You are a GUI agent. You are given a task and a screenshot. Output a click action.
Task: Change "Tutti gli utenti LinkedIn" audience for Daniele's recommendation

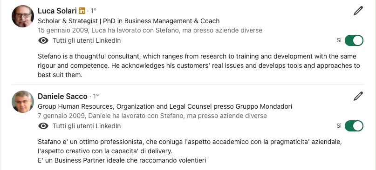click(x=87, y=126)
